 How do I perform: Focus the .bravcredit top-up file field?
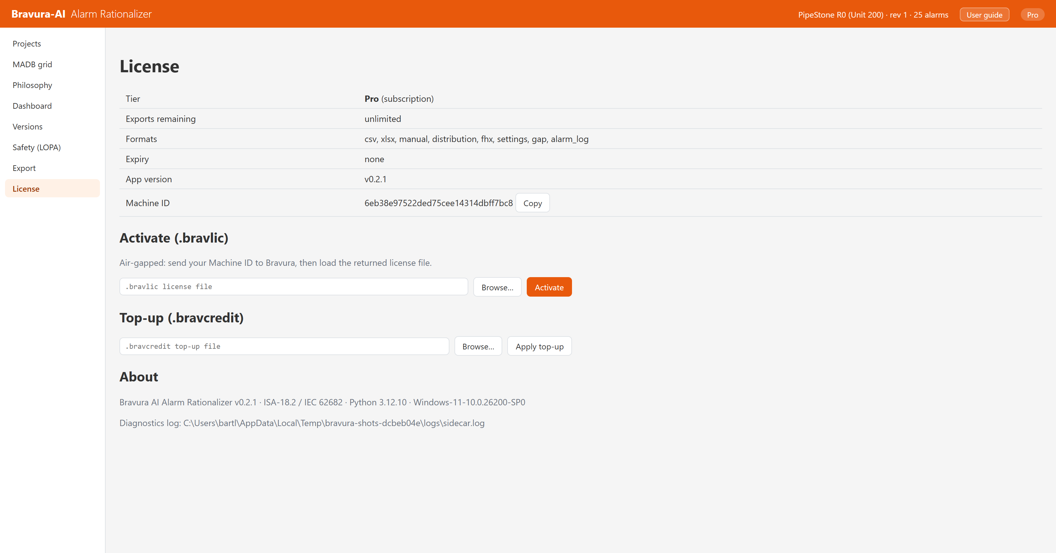(x=284, y=346)
